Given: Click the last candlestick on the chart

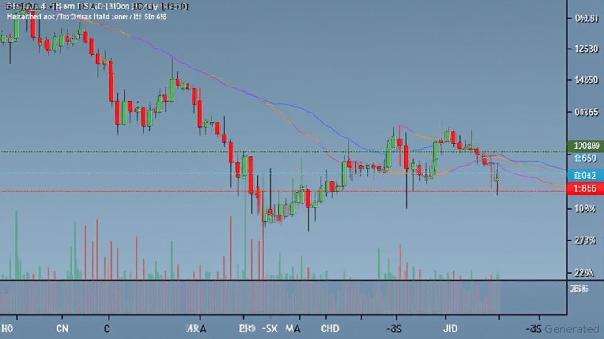Looking at the screenshot, I should (497, 179).
